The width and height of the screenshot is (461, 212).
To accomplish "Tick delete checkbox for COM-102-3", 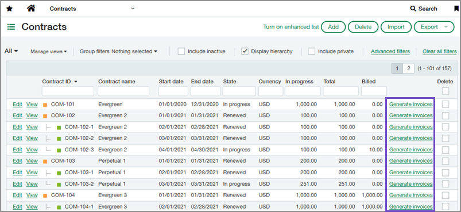I will tap(445, 150).
